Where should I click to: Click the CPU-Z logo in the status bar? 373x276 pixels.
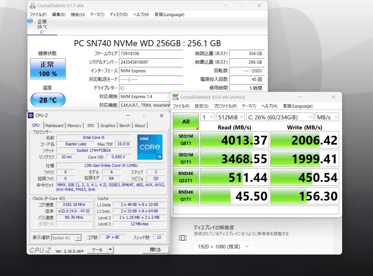click(x=40, y=250)
